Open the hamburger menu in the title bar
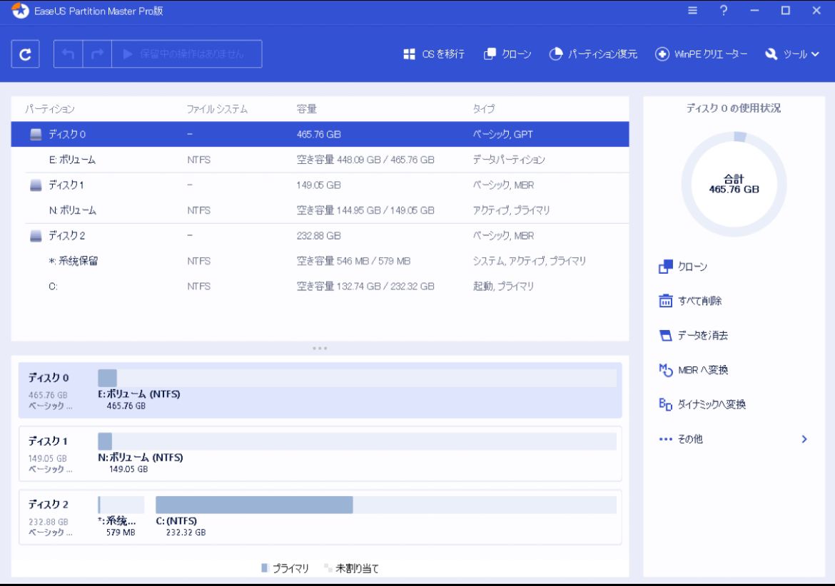 coord(692,11)
